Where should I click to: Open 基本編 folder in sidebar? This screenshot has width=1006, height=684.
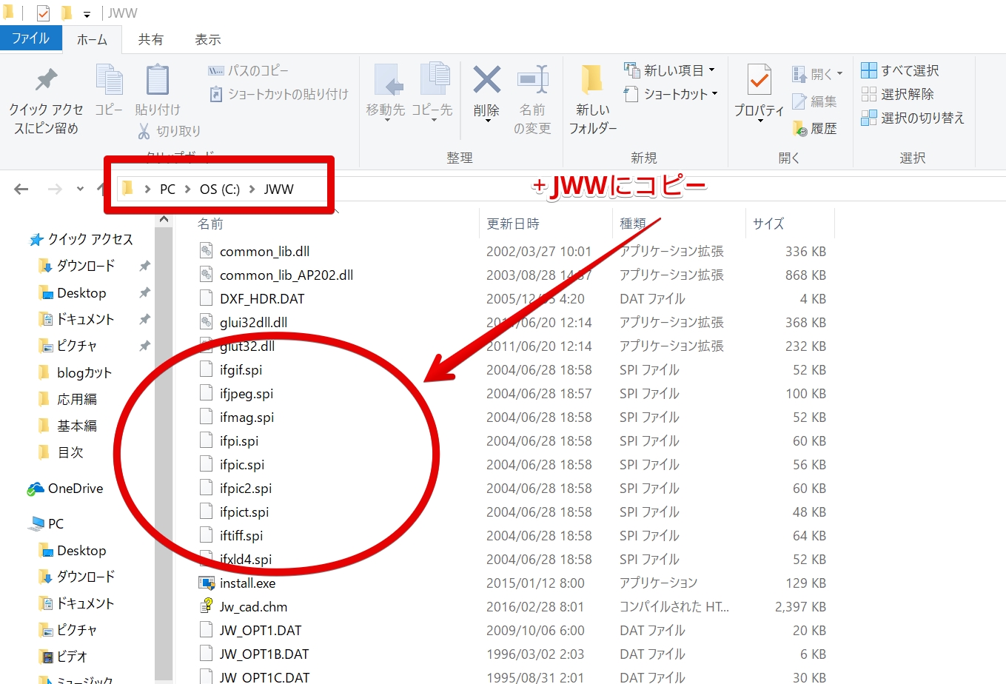point(68,426)
